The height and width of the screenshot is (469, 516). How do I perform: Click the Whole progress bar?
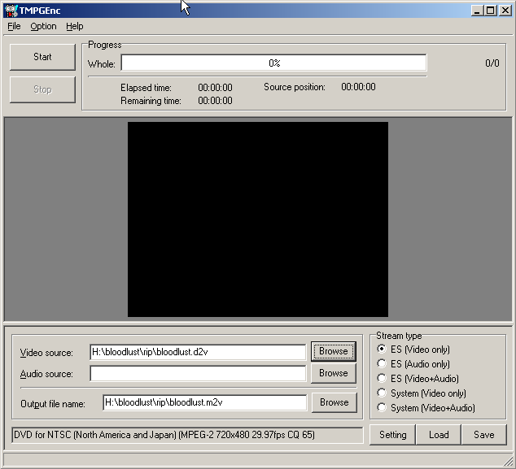[x=273, y=63]
